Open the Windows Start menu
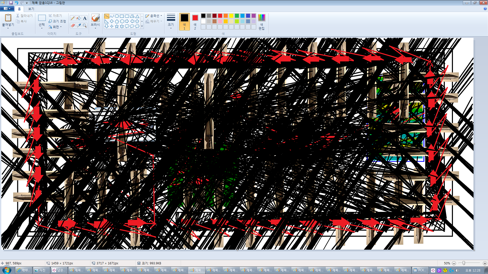Image resolution: width=488 pixels, height=274 pixels. tap(7, 270)
